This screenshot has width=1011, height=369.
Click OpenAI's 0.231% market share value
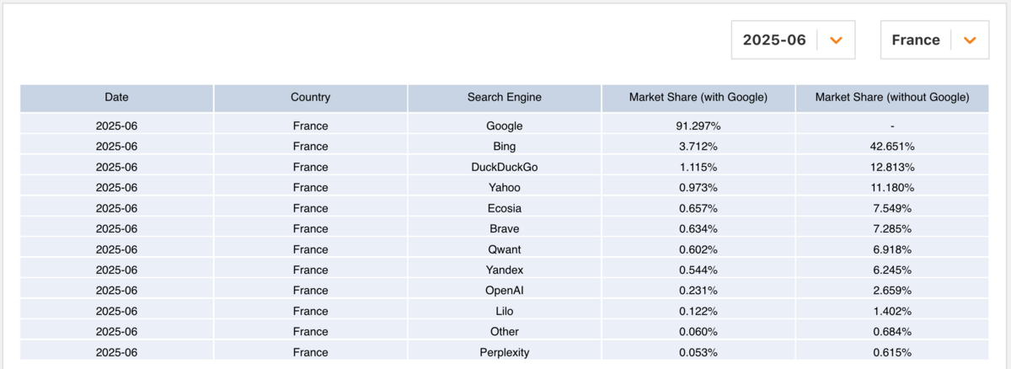pos(698,291)
